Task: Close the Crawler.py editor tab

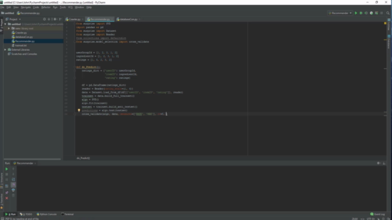Action: click(x=83, y=19)
